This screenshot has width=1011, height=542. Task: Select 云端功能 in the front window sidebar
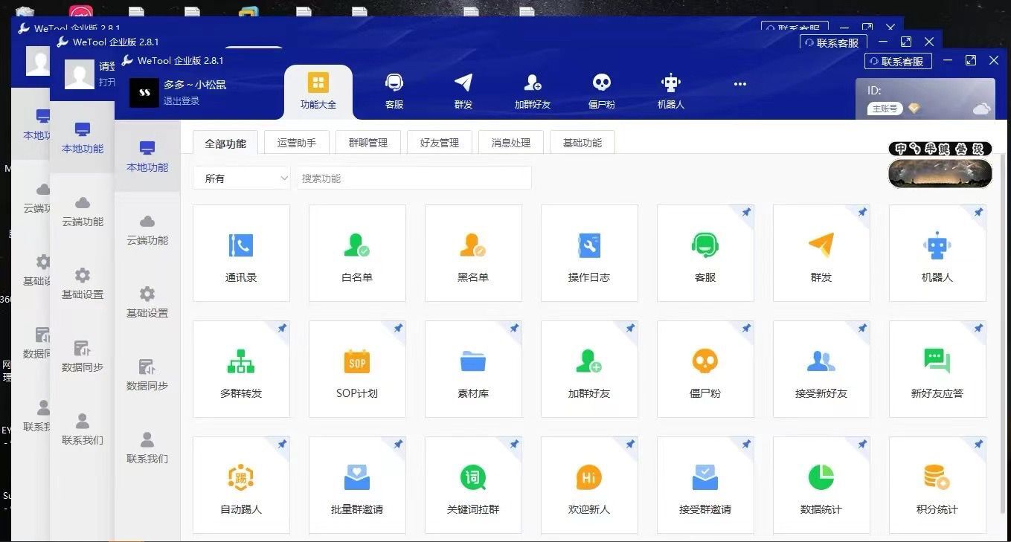pyautogui.click(x=147, y=230)
